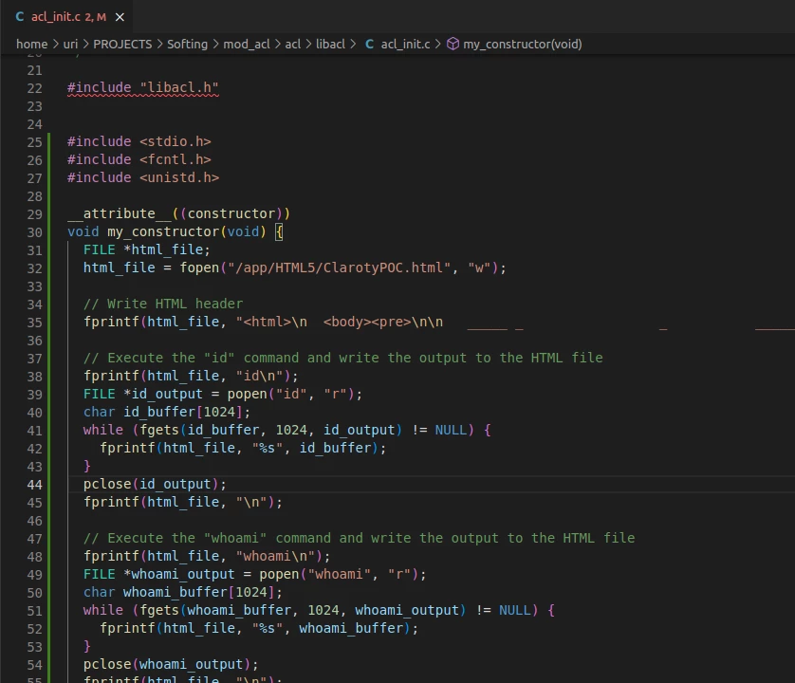Click the symbol icon before my_constructor(void)

point(453,44)
